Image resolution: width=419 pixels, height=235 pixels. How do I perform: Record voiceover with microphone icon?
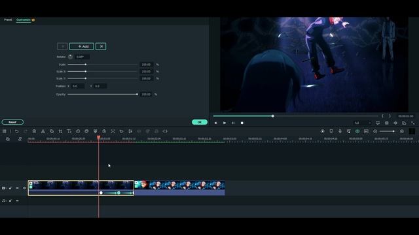340,131
